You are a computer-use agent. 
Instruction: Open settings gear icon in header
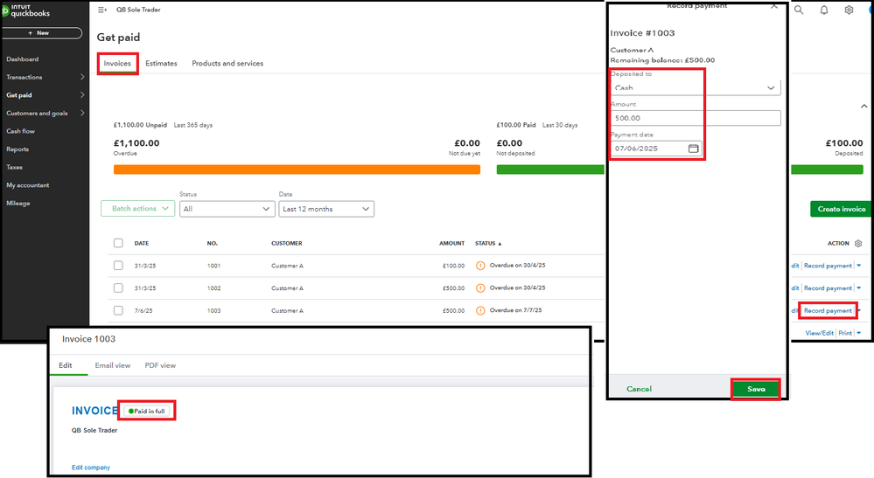[849, 10]
